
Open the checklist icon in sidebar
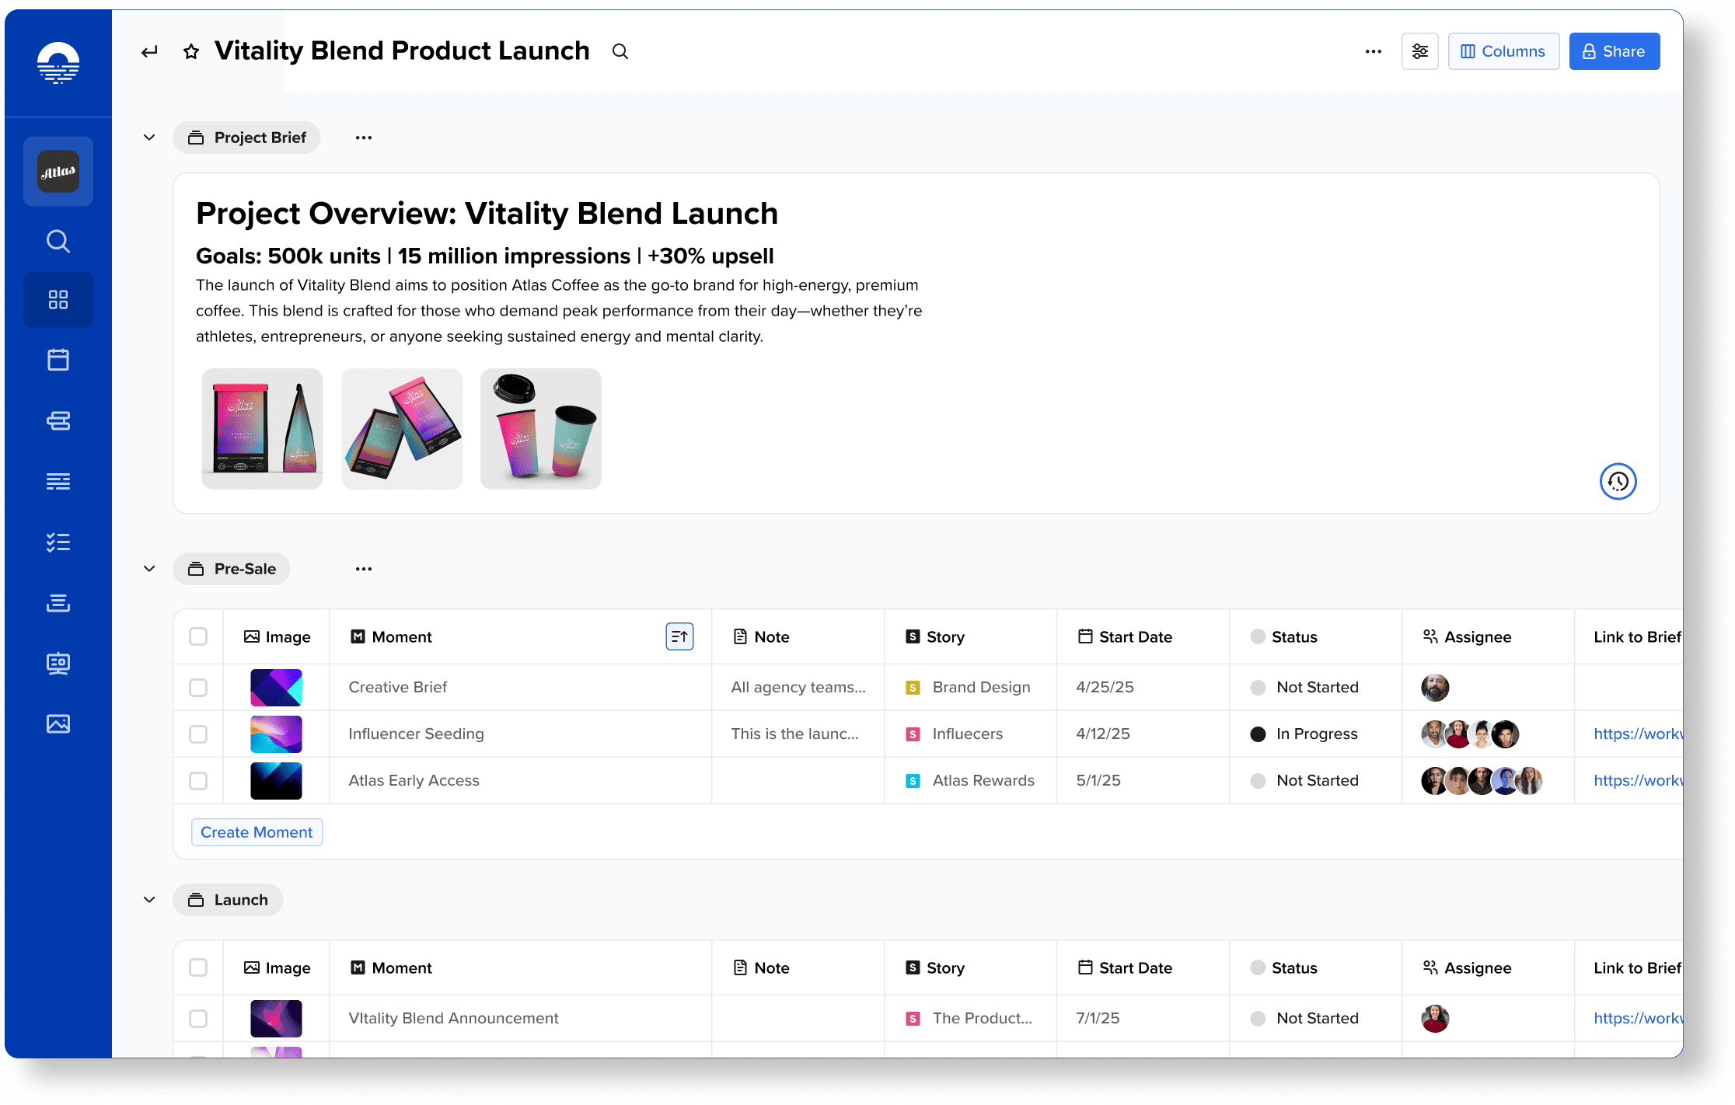coord(58,542)
